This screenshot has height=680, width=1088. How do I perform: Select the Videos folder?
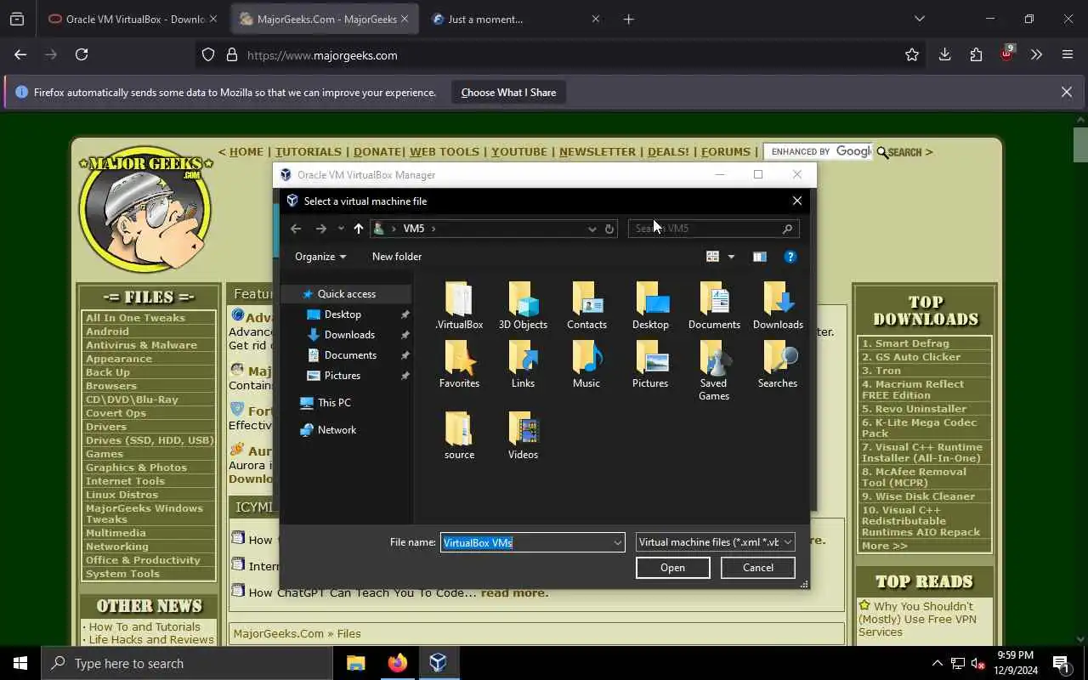point(523,436)
